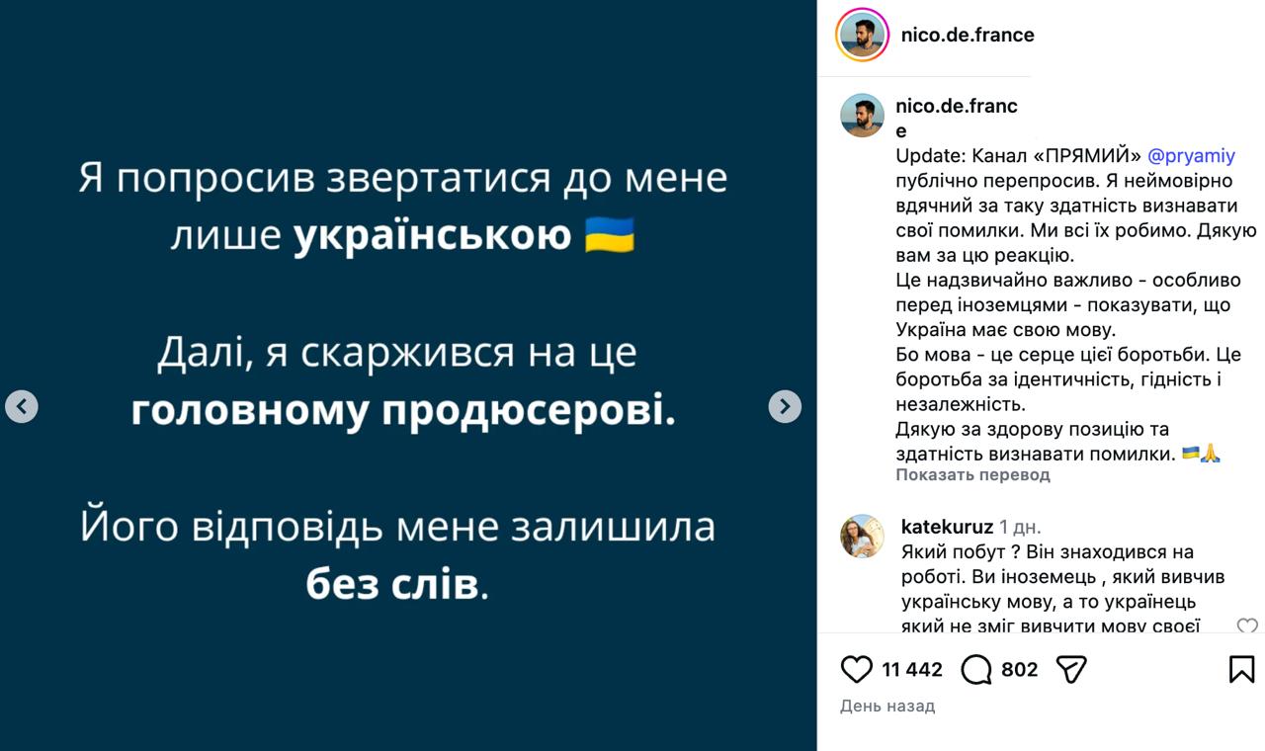Like the post using the heart icon
1265x751 pixels.
tap(856, 669)
